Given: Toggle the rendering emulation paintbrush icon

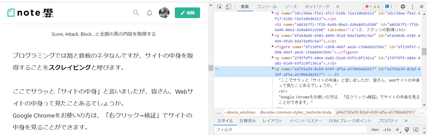Looking at the screenshot, I should (407, 130).
